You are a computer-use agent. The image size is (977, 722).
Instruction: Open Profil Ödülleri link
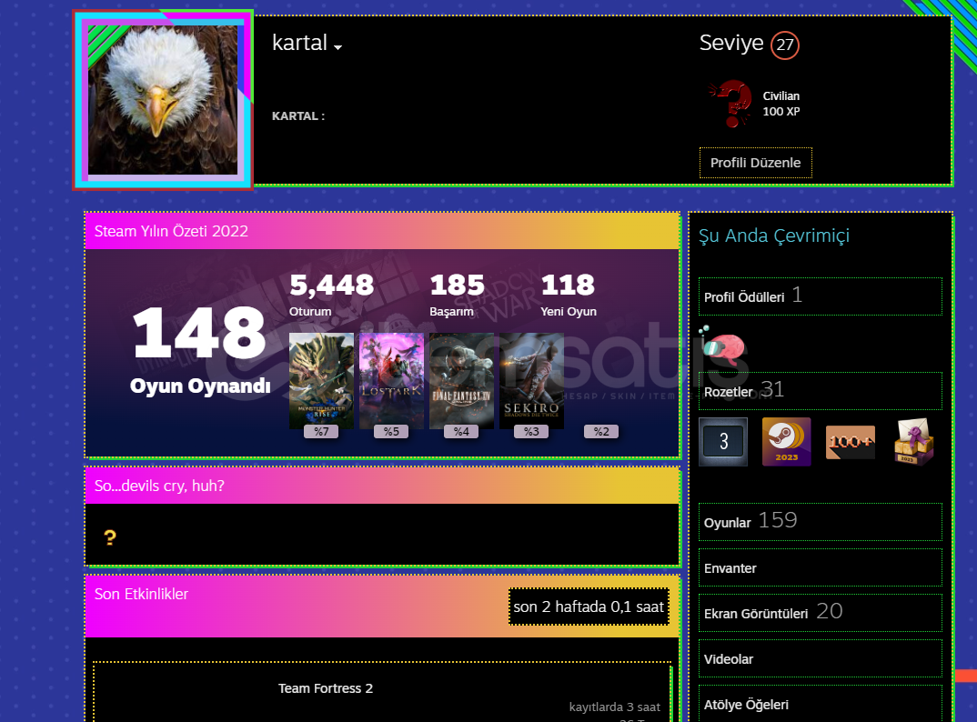pos(820,296)
